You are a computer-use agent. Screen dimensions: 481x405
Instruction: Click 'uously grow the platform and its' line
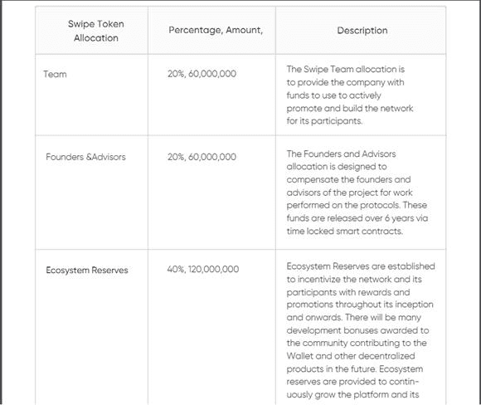pyautogui.click(x=352, y=394)
